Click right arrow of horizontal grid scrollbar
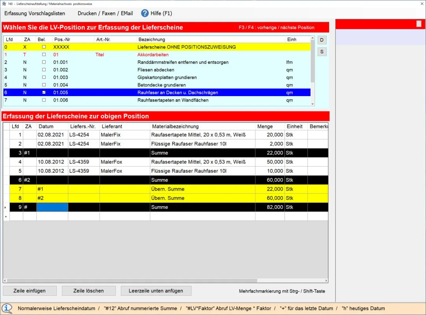The width and height of the screenshot is (426, 315). point(326,281)
